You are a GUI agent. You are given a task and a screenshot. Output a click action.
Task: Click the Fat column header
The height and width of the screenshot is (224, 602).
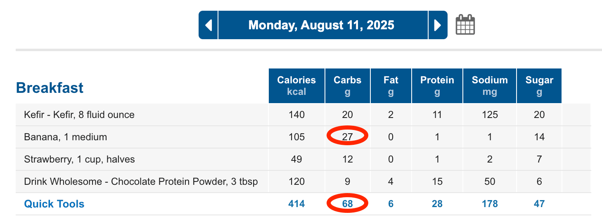tap(391, 85)
